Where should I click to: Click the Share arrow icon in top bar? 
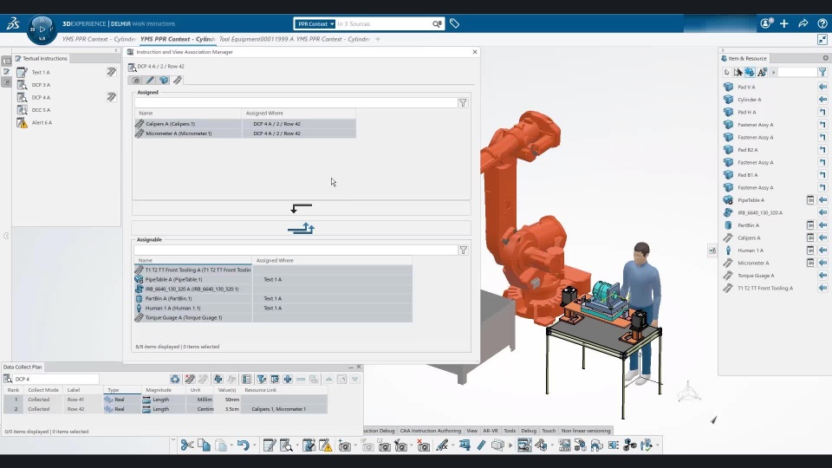[803, 23]
